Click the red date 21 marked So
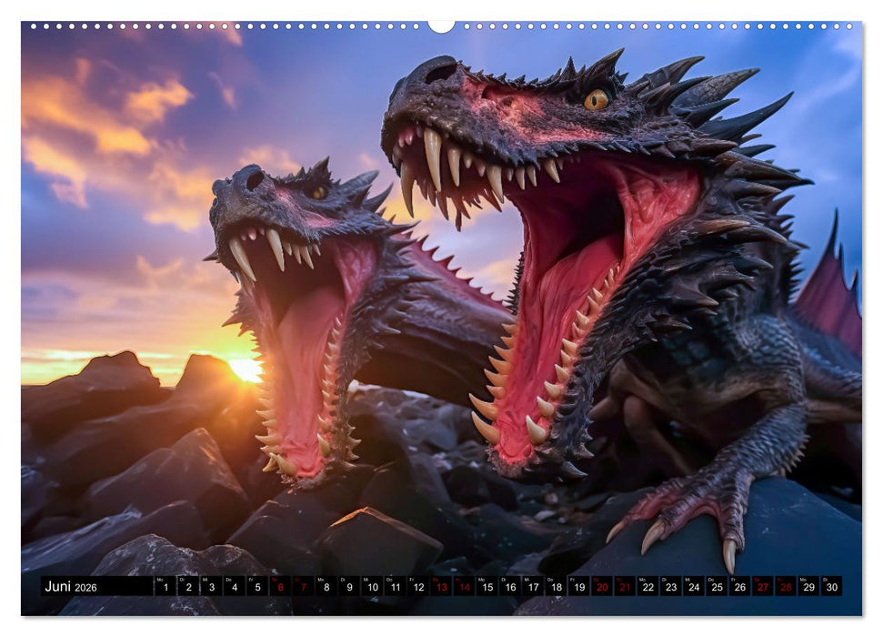The image size is (883, 637). (623, 588)
